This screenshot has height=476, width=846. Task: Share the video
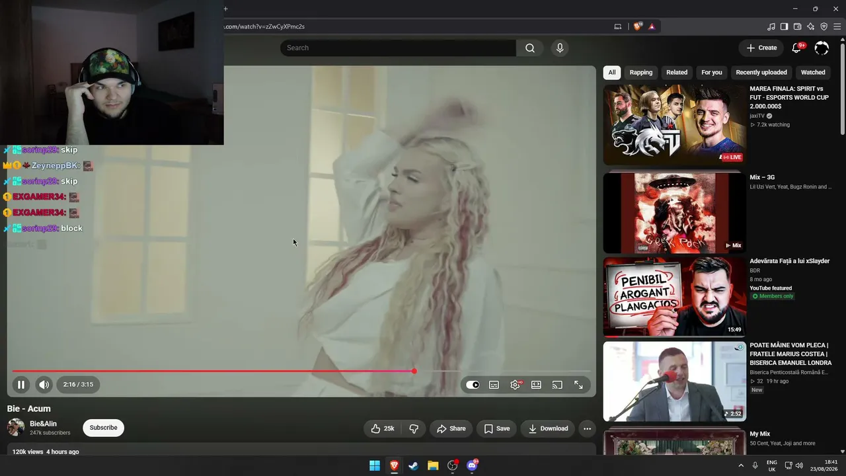click(x=451, y=428)
